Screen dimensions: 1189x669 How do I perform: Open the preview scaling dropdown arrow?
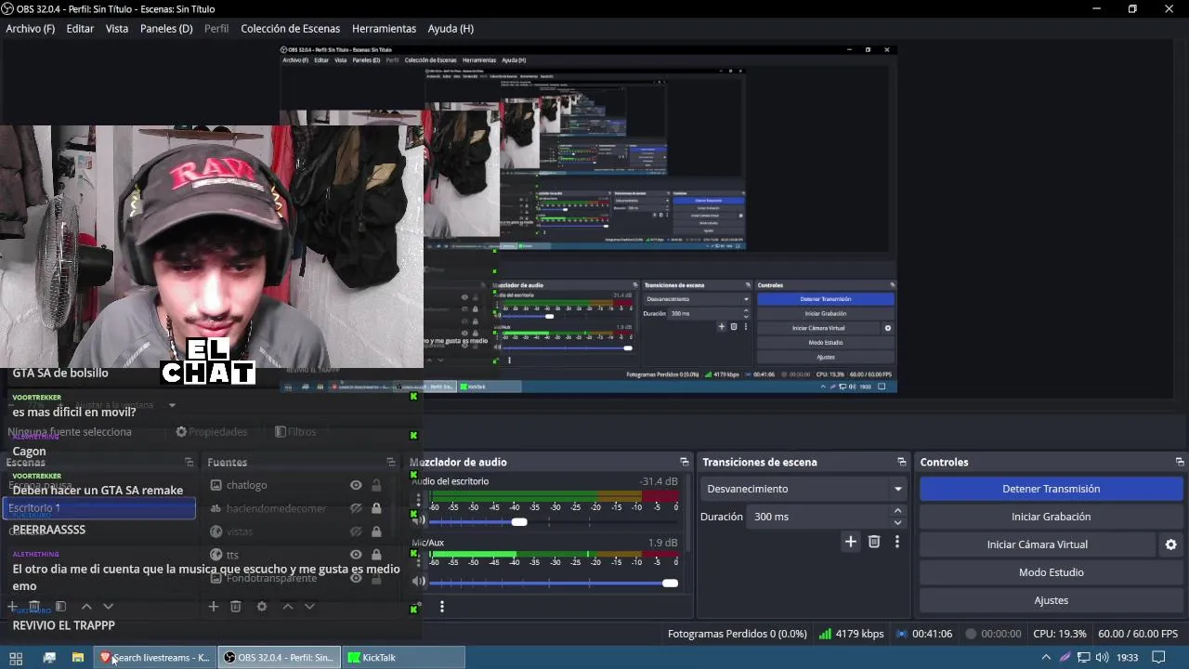(172, 405)
